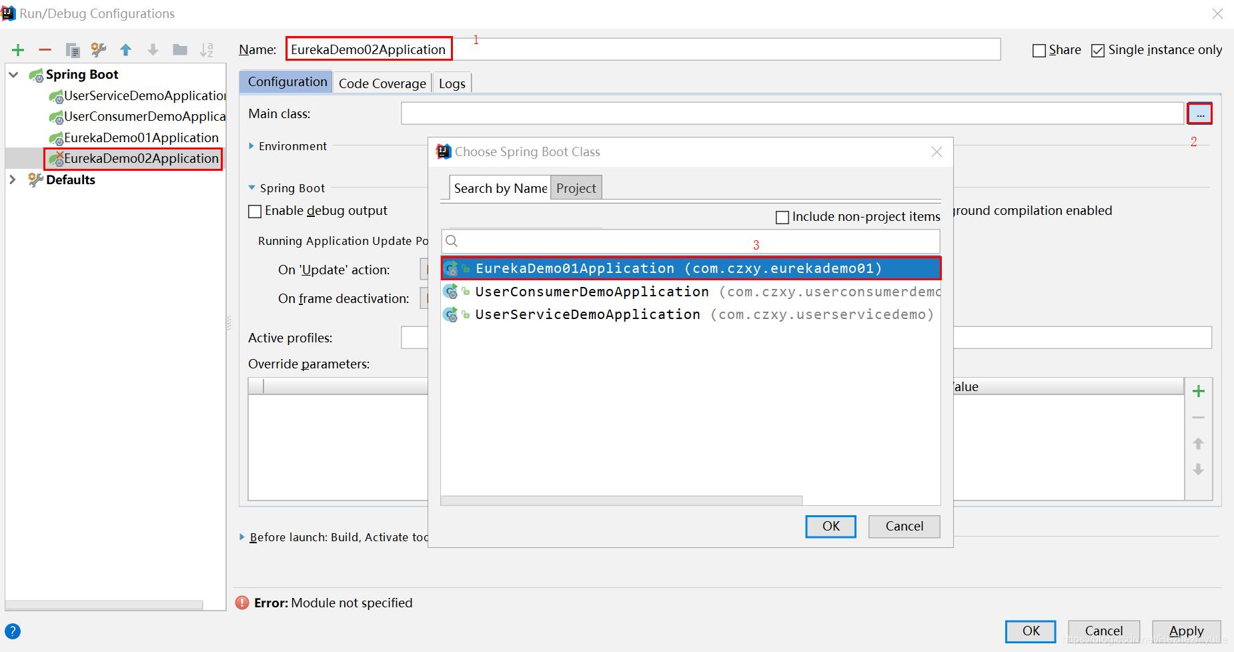Collapse the Spring Boot settings section
The image size is (1234, 652).
(x=252, y=188)
